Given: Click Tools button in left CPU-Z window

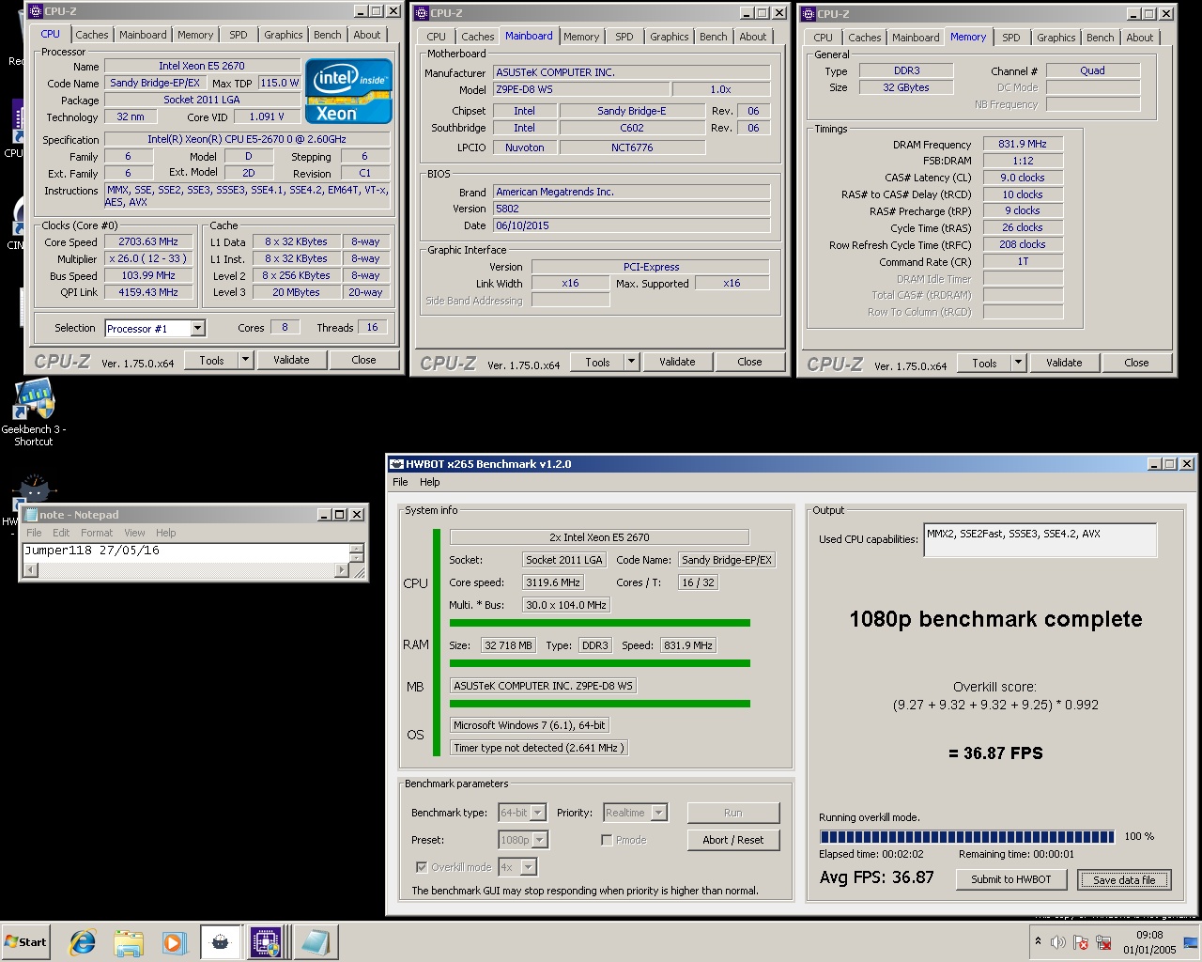Looking at the screenshot, I should point(211,360).
